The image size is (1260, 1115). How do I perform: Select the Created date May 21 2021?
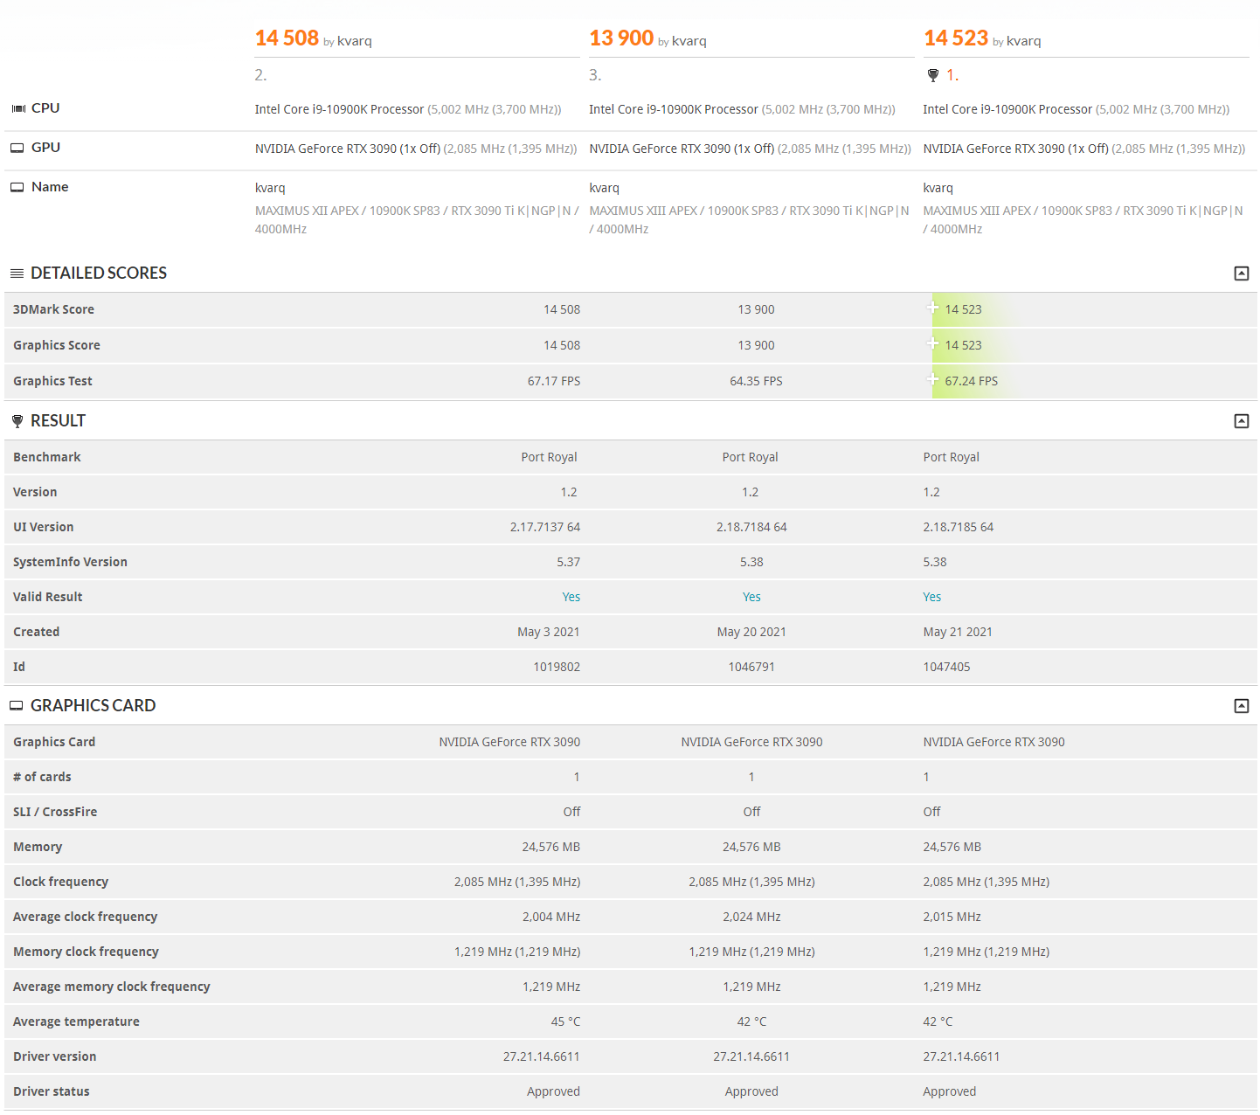[958, 632]
